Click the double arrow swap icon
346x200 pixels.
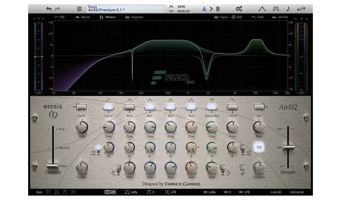tap(301, 9)
